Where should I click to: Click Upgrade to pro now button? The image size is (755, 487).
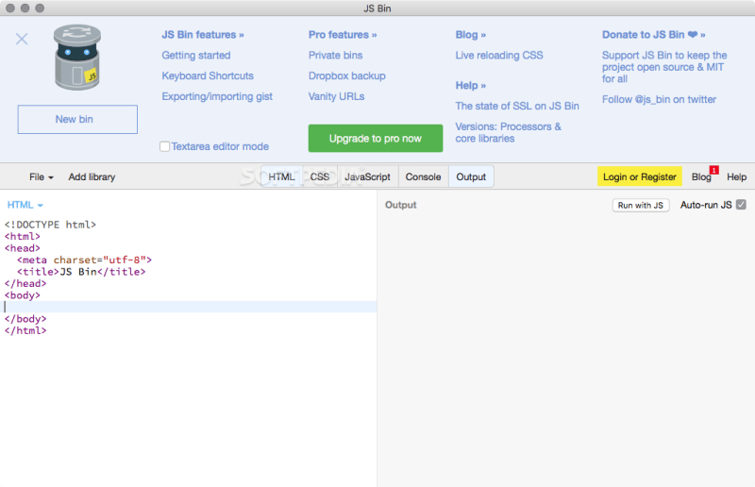pos(376,138)
